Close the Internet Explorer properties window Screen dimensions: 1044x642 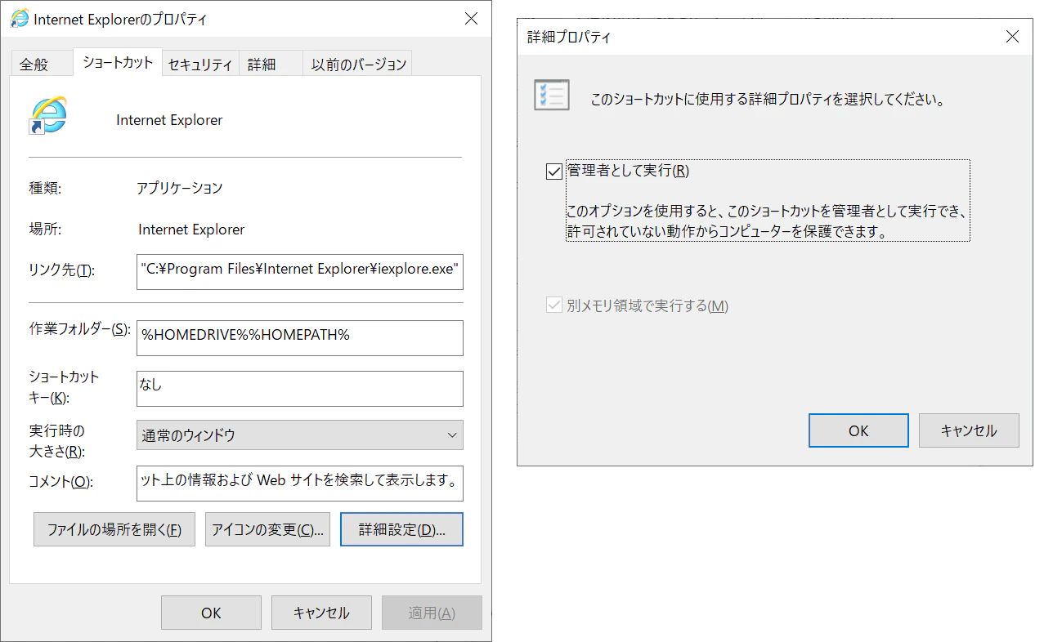coord(472,19)
